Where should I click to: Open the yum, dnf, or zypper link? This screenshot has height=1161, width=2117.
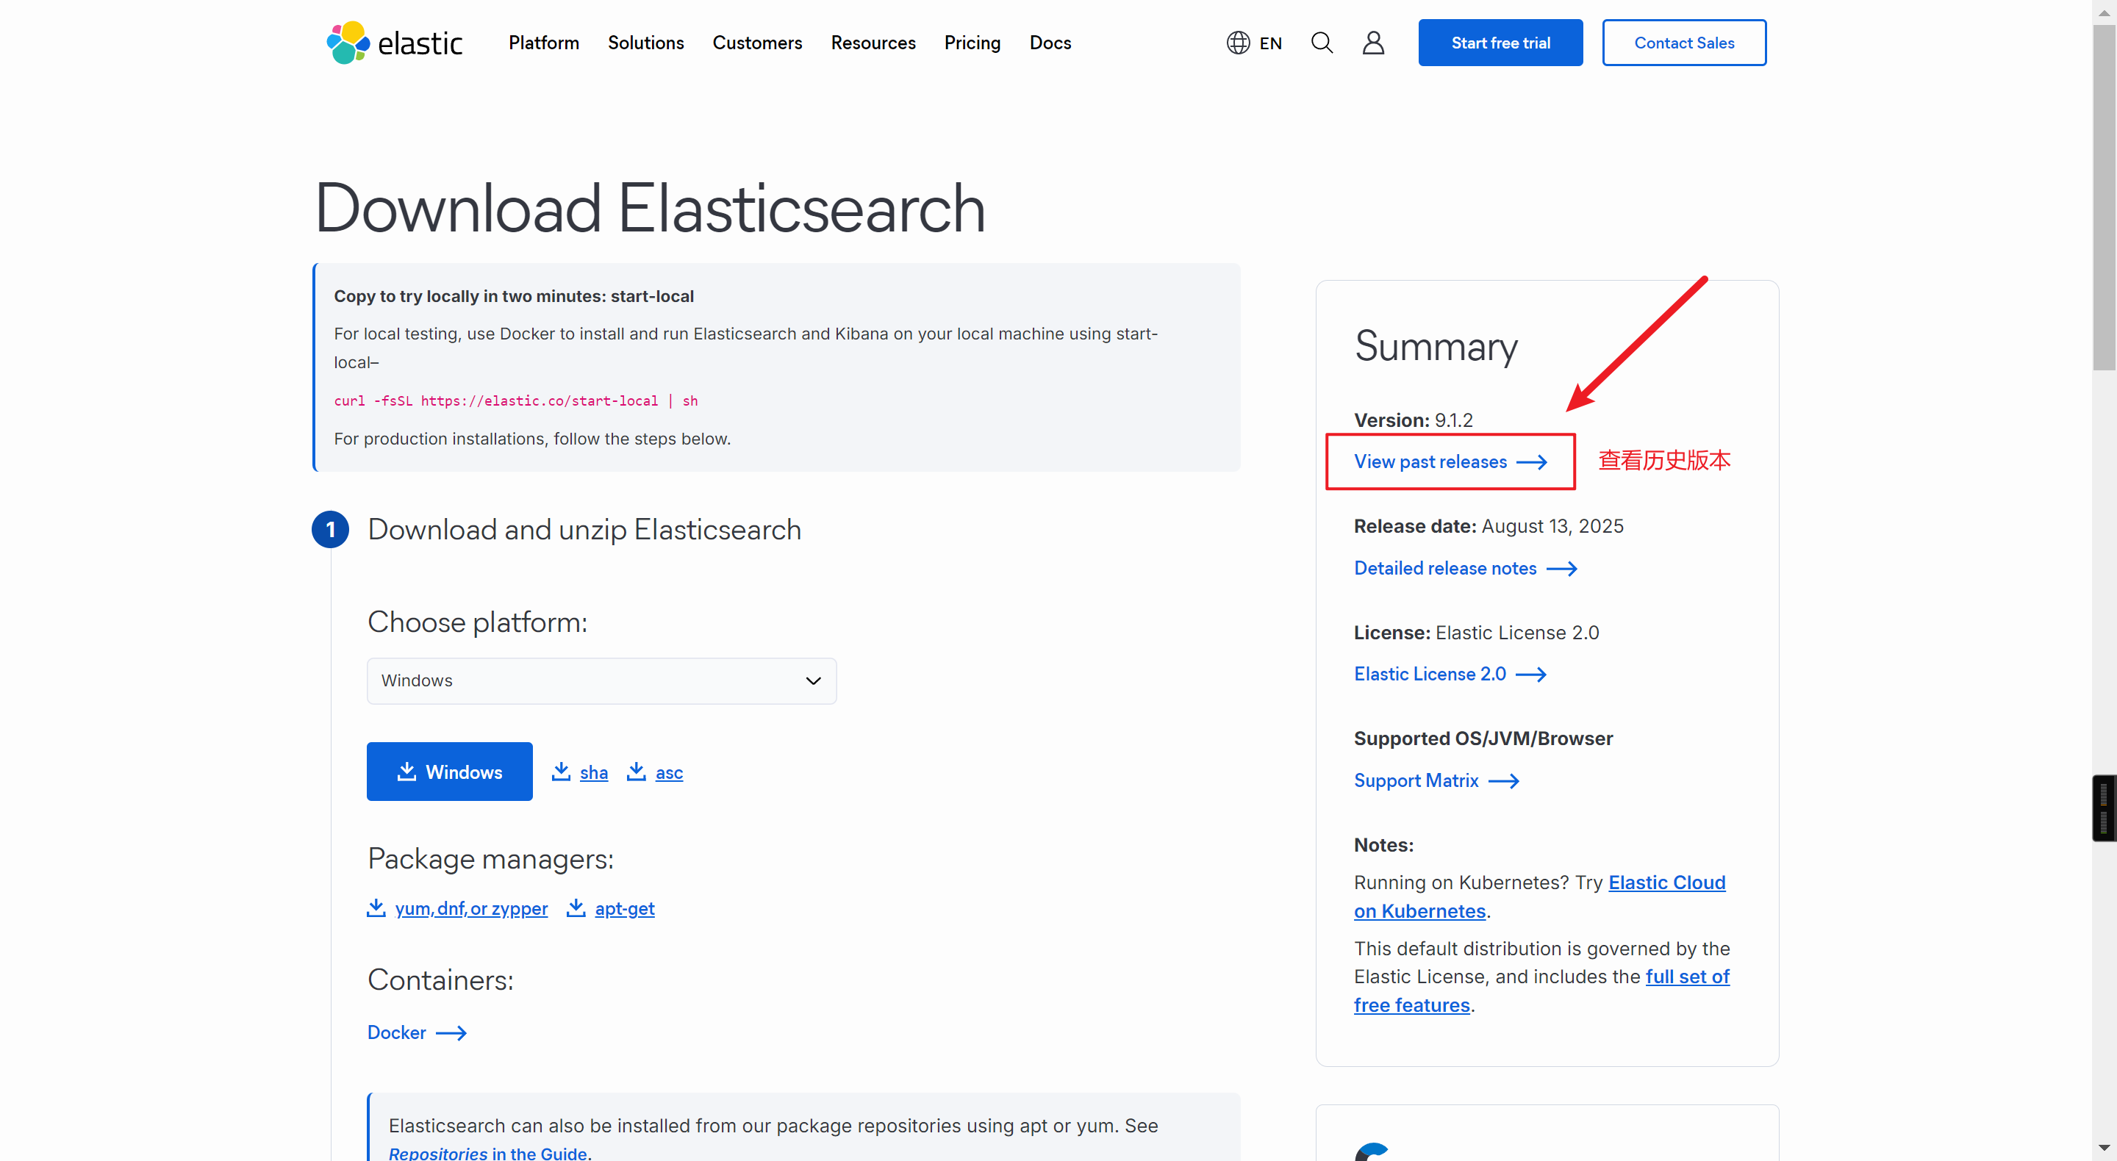click(471, 909)
